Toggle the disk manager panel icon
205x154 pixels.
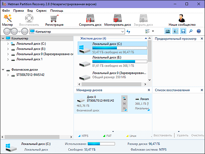pyautogui.click(x=168, y=31)
